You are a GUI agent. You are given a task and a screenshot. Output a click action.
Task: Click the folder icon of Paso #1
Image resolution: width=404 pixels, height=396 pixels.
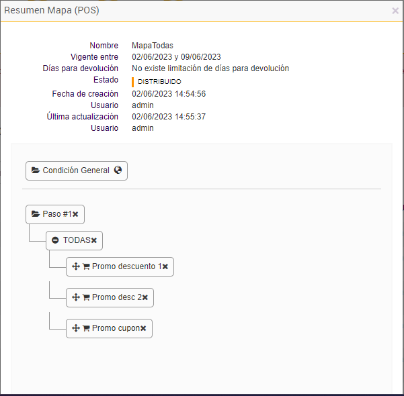pyautogui.click(x=36, y=214)
